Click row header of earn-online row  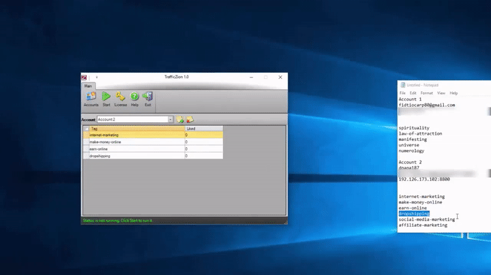pos(86,149)
